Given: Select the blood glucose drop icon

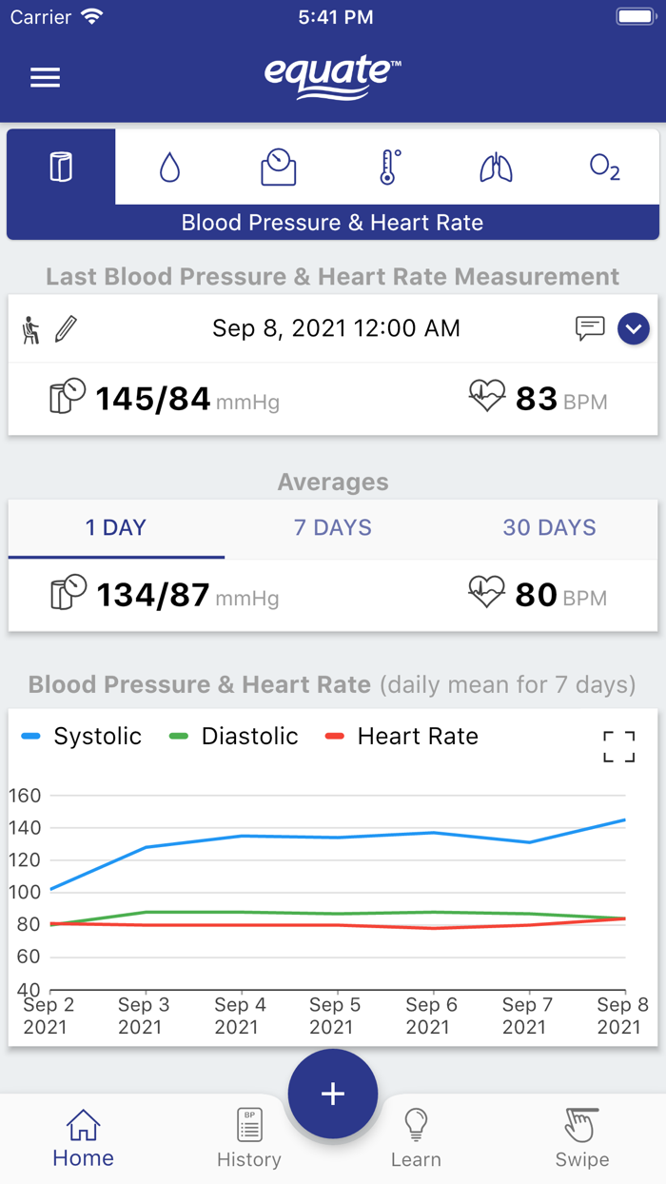Looking at the screenshot, I should pos(169,166).
